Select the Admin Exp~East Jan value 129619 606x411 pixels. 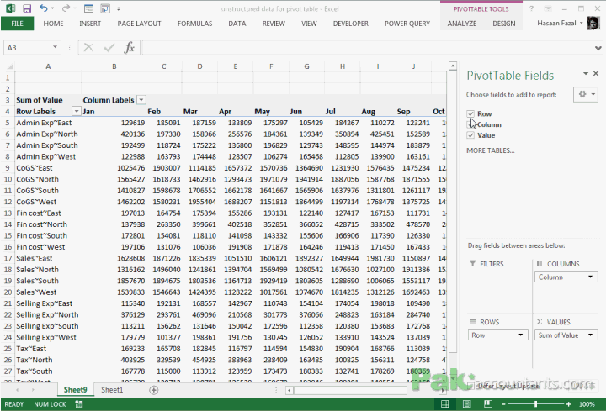tap(114, 123)
